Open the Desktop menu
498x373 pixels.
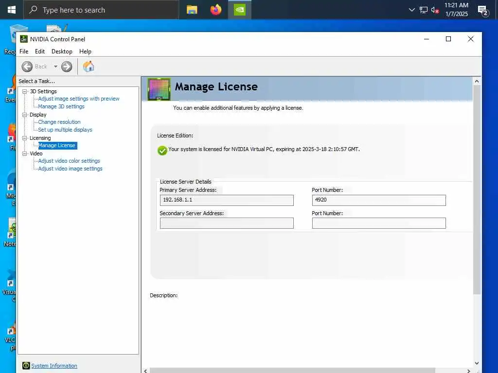click(62, 51)
